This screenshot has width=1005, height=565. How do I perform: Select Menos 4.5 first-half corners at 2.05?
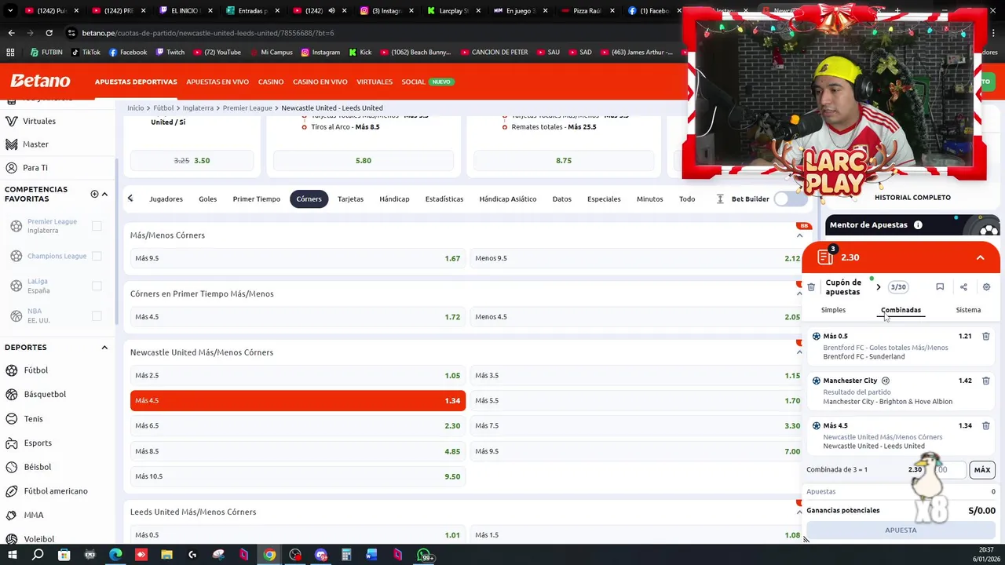[638, 317]
